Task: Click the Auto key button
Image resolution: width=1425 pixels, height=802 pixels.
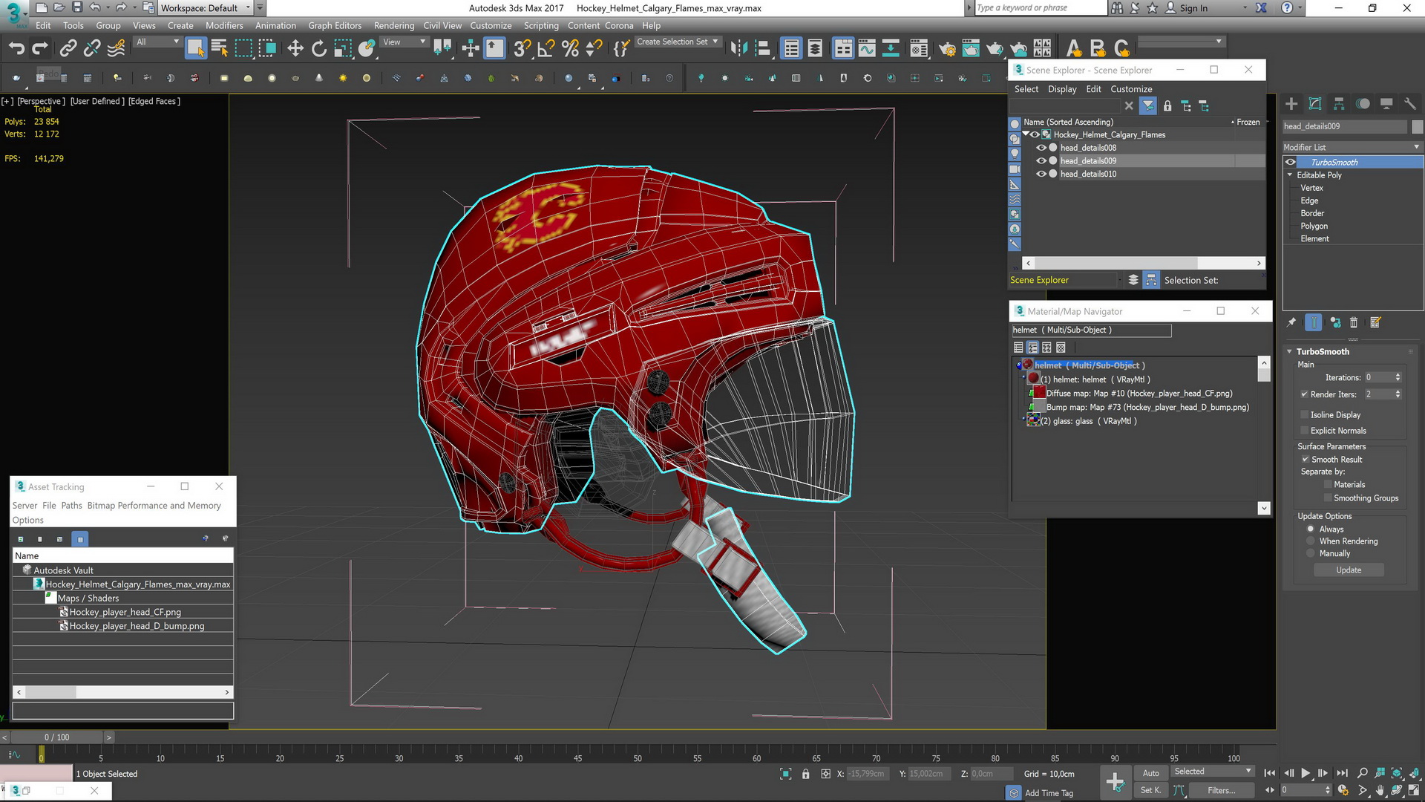Action: pos(1151,773)
